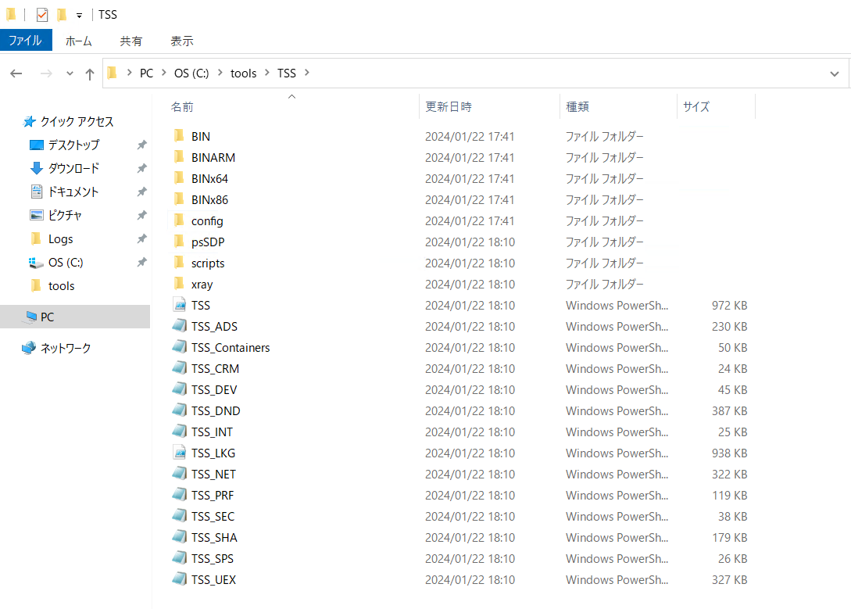
Task: Sort by the サイズ column header
Action: click(696, 106)
